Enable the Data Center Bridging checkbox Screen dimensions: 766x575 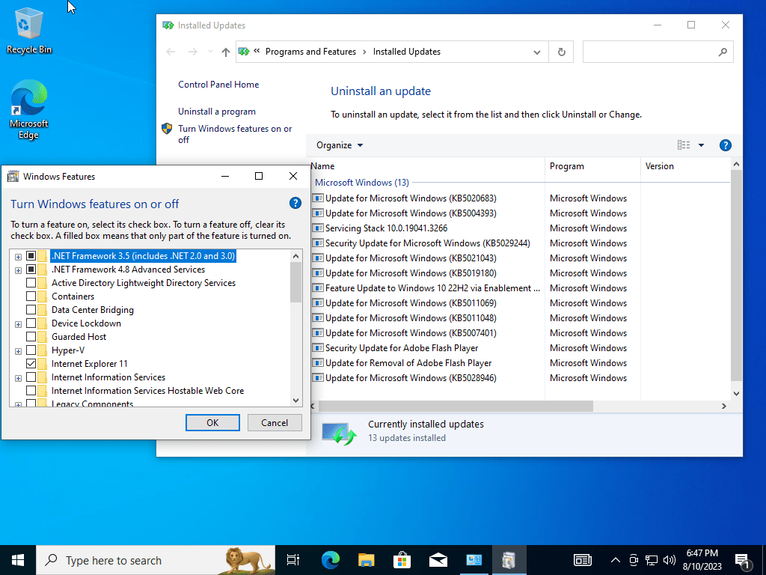31,309
